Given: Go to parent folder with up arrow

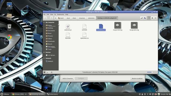Looking at the screenshot, I should click(x=52, y=18).
